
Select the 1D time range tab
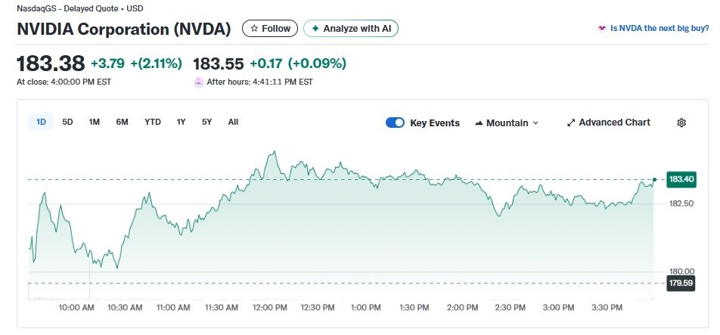[41, 122]
